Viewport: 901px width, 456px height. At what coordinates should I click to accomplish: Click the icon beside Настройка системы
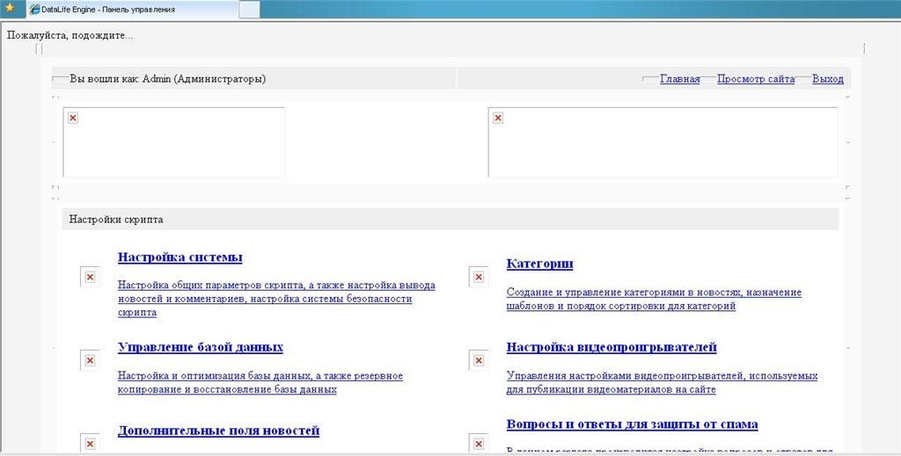(x=91, y=277)
